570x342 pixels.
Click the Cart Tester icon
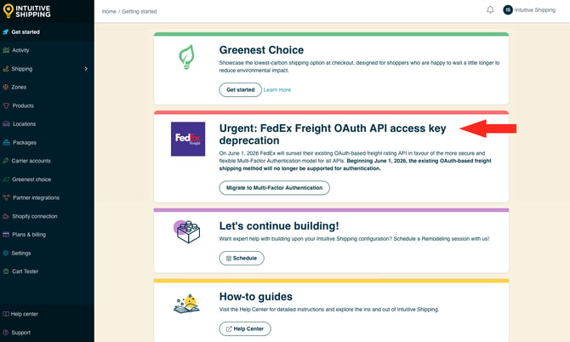pos(6,271)
